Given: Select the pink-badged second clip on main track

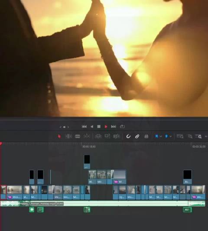Looking at the screenshot, I should pos(14,192).
